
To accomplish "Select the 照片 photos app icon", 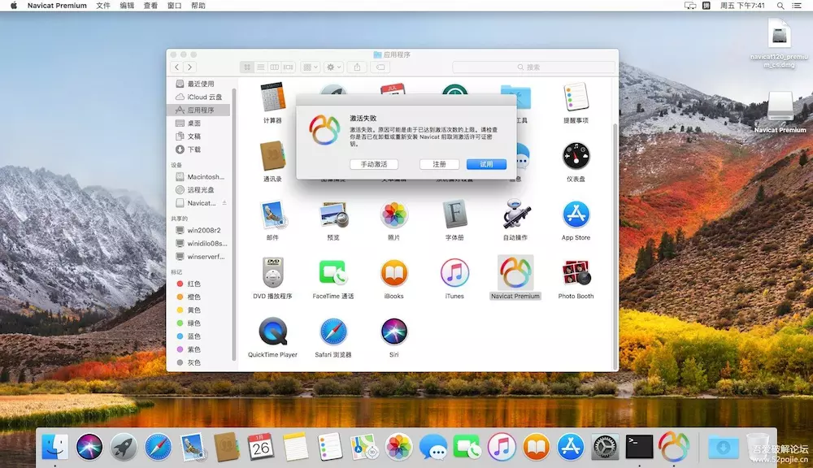I will [x=394, y=214].
